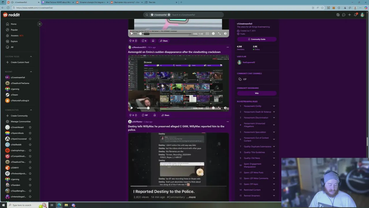Screen dimensions: 369x208
Task: Open the 107 comments on Asmongold post
Action: click(145, 115)
